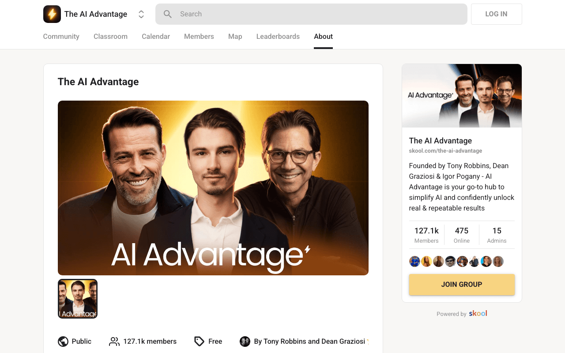Click the fifth member avatar in sidebar row
This screenshot has height=353, width=565.
tap(462, 262)
